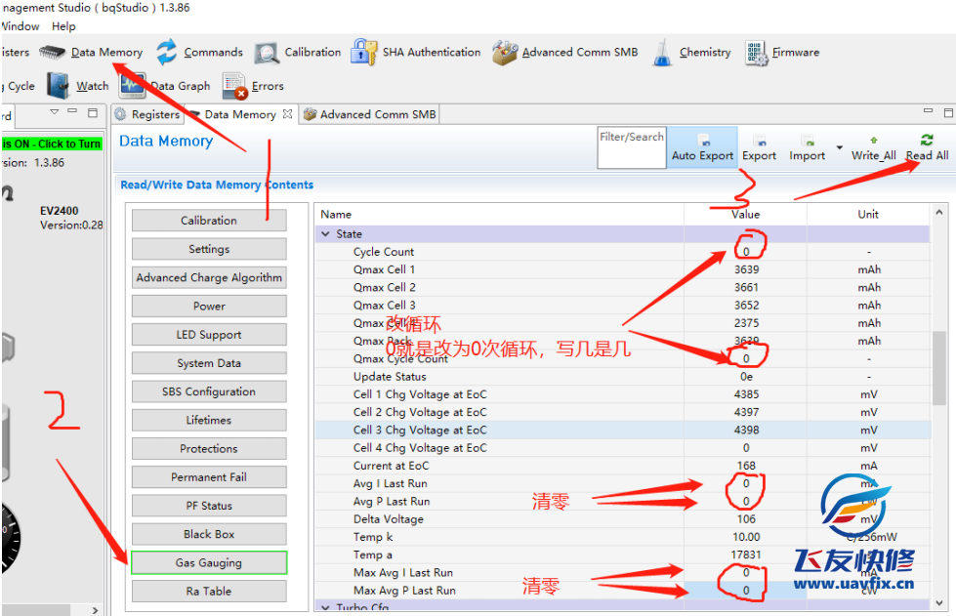Screen dimensions: 956x616
Task: Open the Data Graph icon
Action: [133, 86]
